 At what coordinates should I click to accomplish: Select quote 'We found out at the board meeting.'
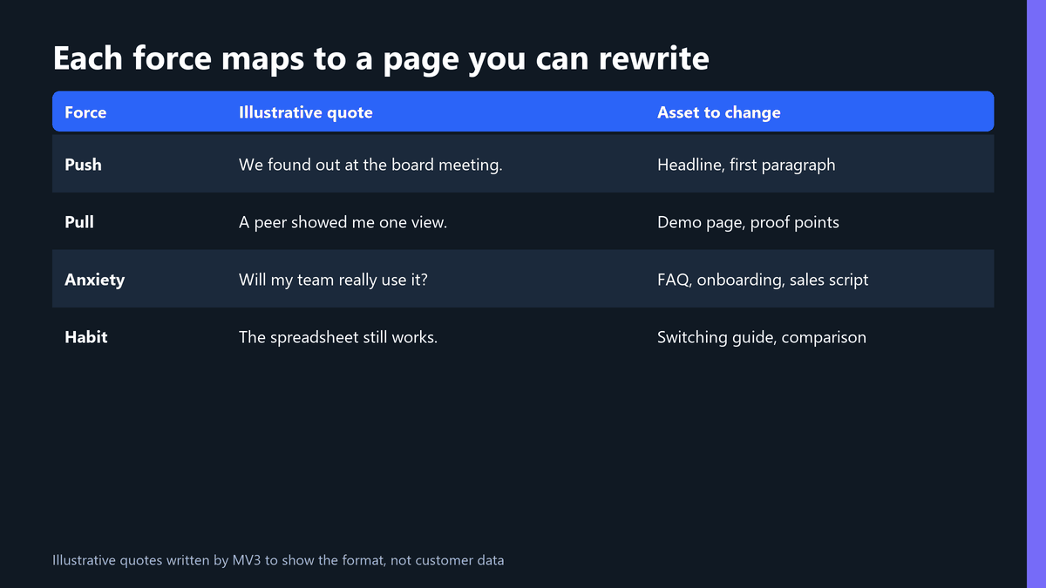[370, 164]
